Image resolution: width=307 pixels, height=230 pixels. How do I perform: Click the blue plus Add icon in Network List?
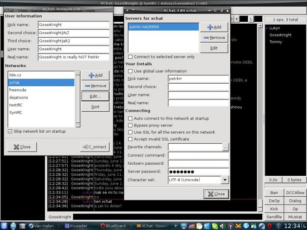click(x=91, y=75)
